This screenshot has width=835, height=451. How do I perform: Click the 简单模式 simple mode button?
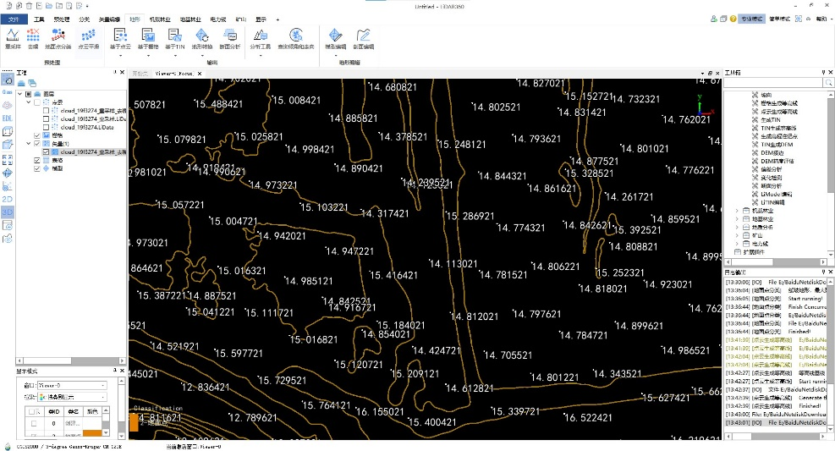[x=780, y=19]
